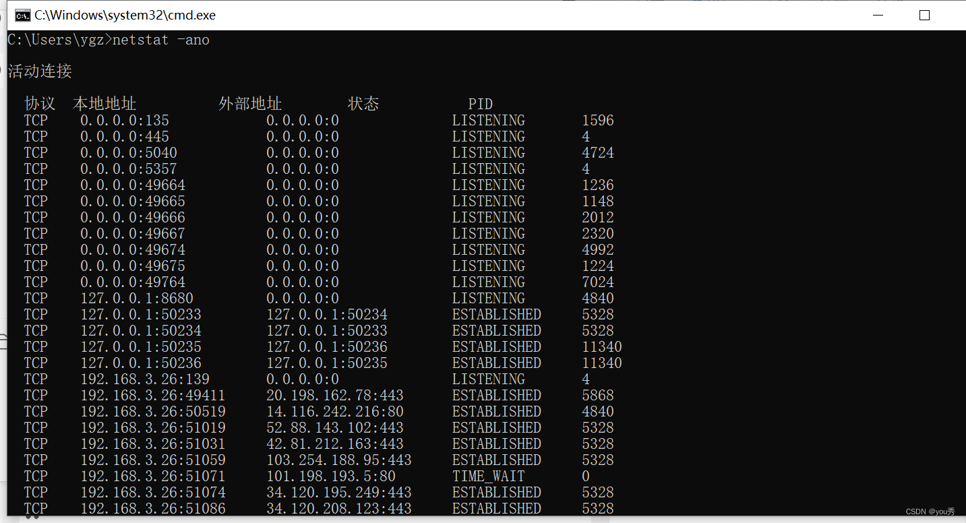Click local address 0.0.0.0:49764
Viewport: 966px width, 523px height.
[133, 282]
